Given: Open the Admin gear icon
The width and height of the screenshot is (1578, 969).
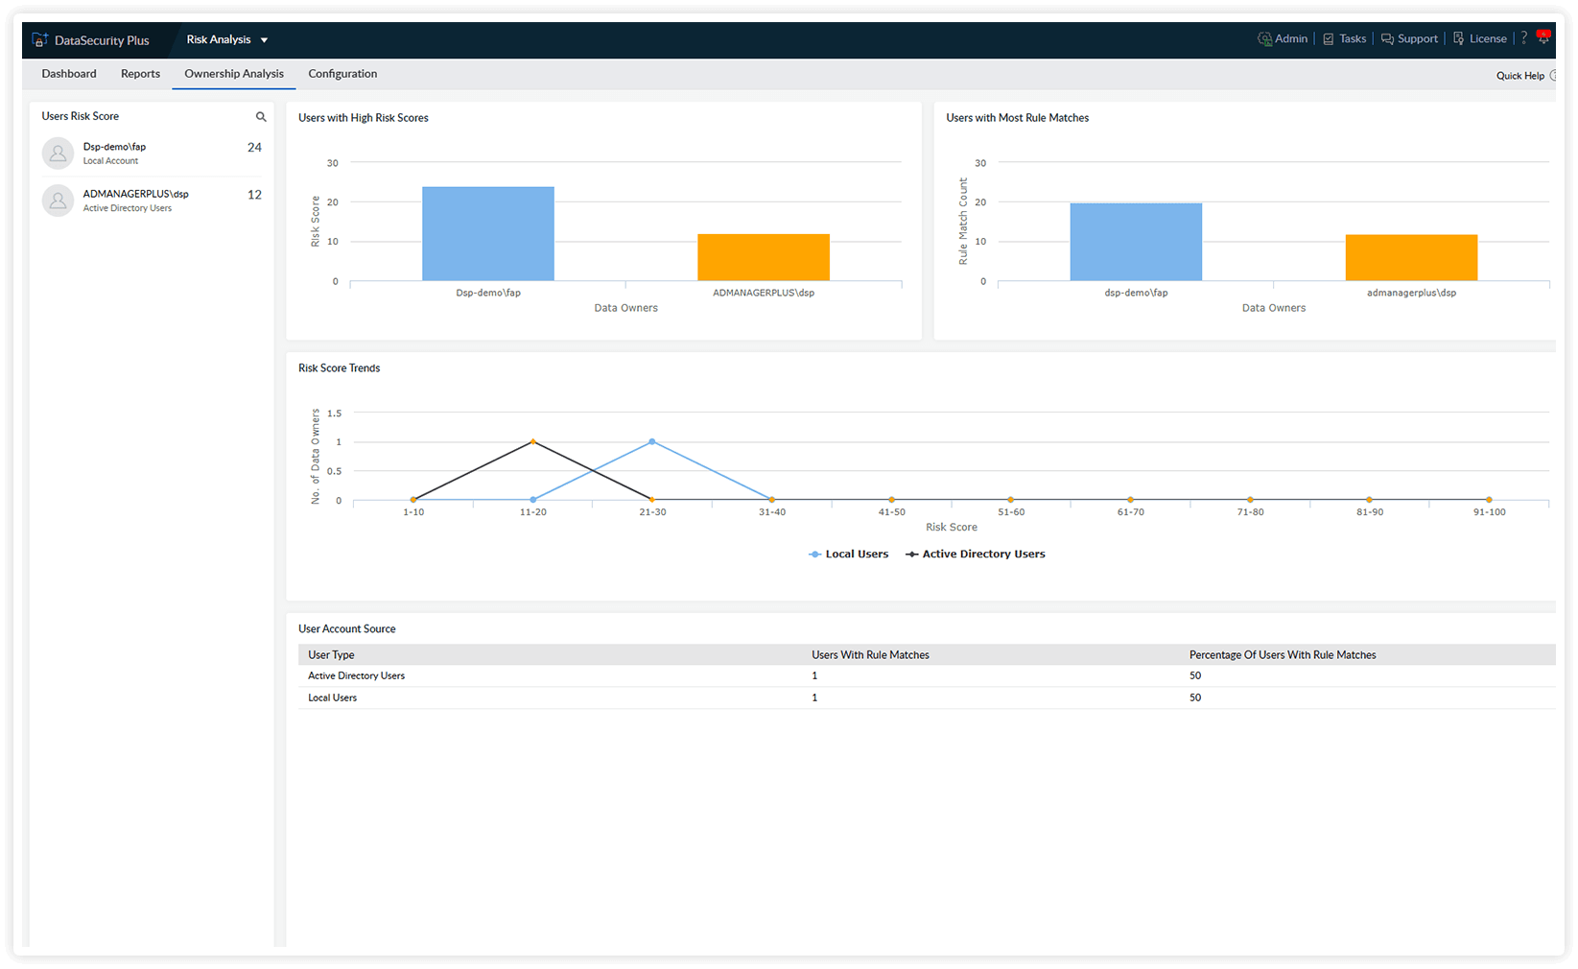Looking at the screenshot, I should 1264,39.
